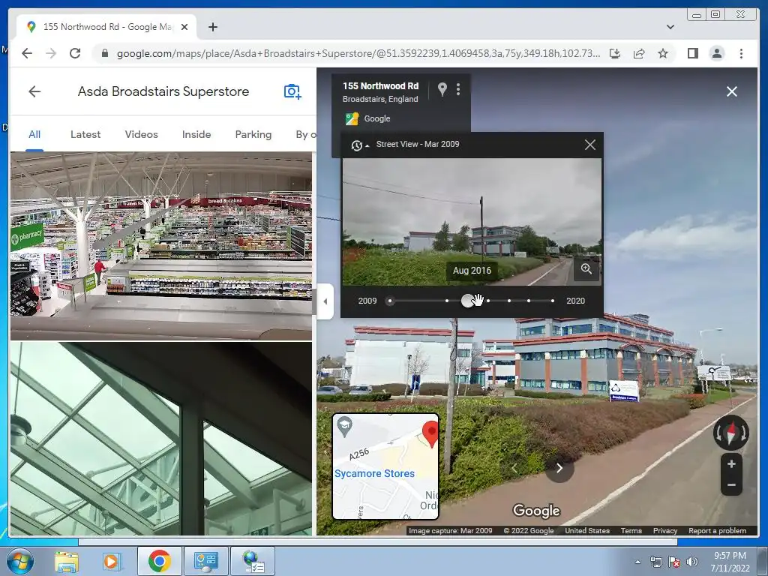Screen dimensions: 768x576
Task: Click the horizontal scrollbar at window bottom
Action: tap(378, 541)
